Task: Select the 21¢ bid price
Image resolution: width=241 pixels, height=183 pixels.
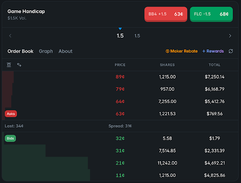Action: 120,163
